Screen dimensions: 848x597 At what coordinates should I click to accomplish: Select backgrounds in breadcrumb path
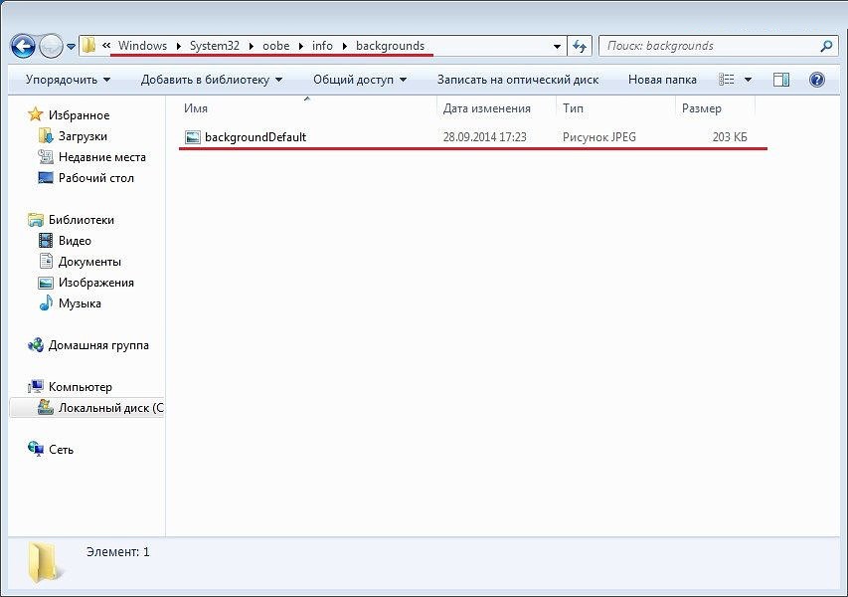[390, 46]
